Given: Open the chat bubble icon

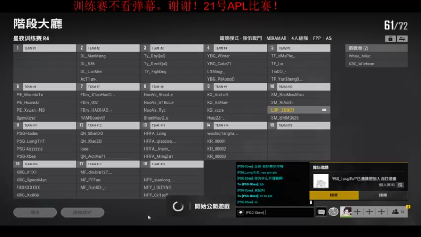Looking at the screenshot, I should click(x=321, y=212).
